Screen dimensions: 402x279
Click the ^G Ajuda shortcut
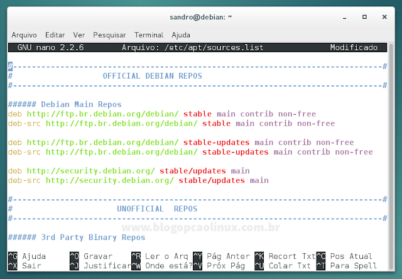coord(27,256)
